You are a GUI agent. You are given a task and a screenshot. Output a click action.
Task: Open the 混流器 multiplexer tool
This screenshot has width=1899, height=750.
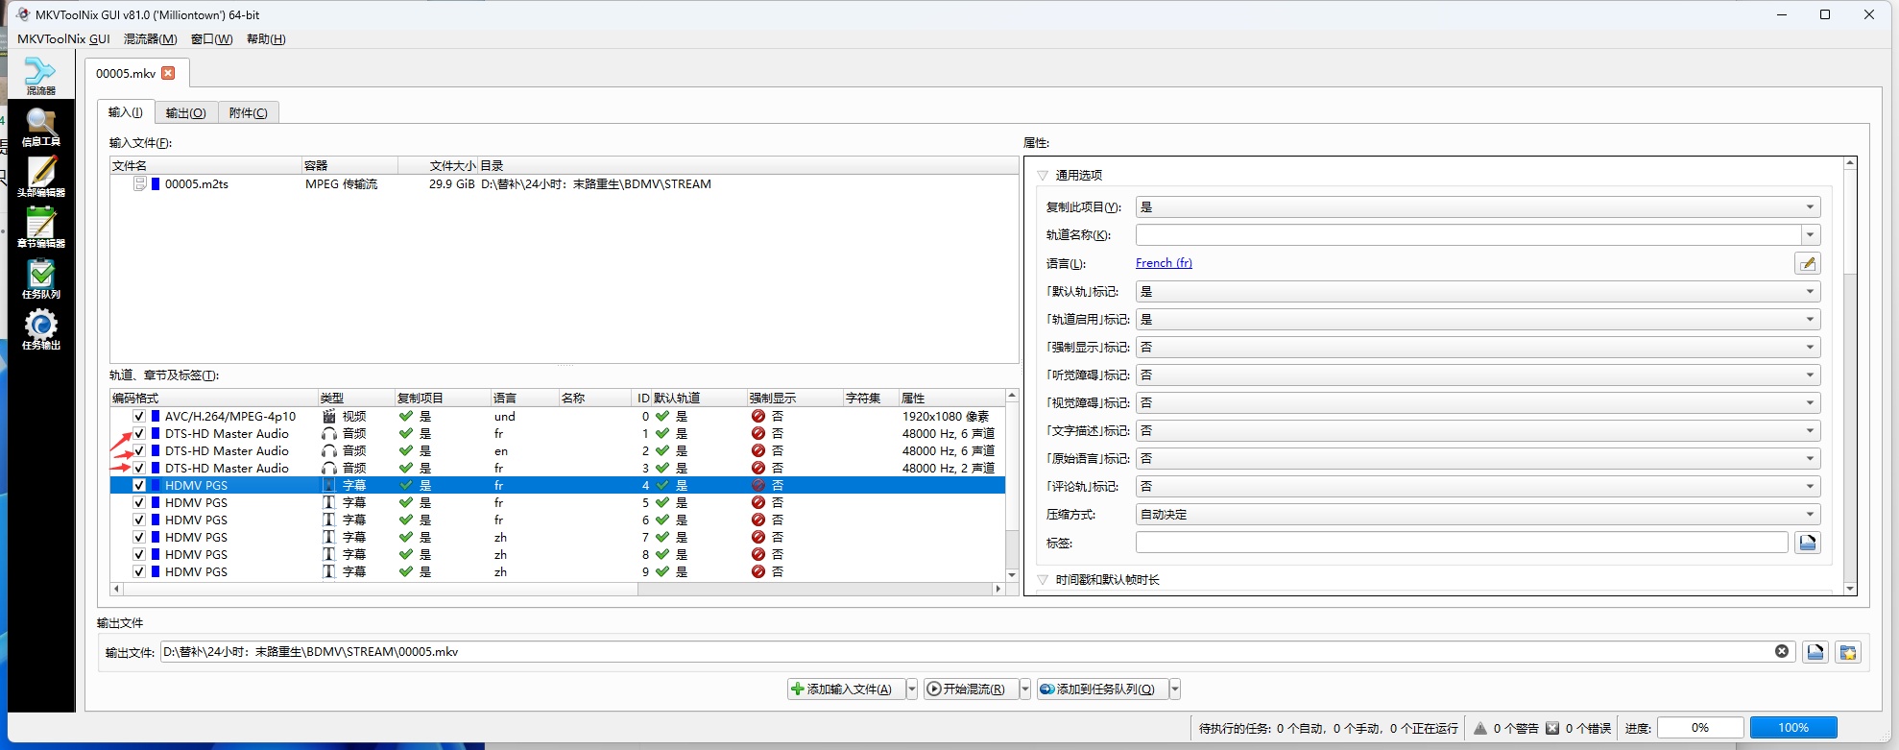coord(40,76)
